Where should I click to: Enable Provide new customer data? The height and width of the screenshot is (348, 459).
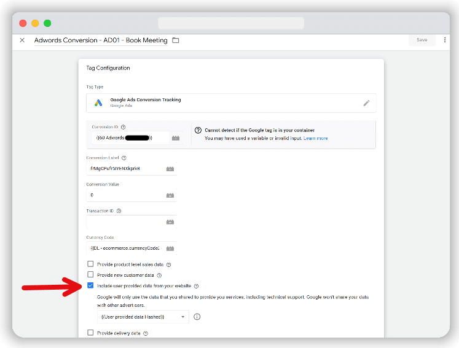[x=90, y=274]
